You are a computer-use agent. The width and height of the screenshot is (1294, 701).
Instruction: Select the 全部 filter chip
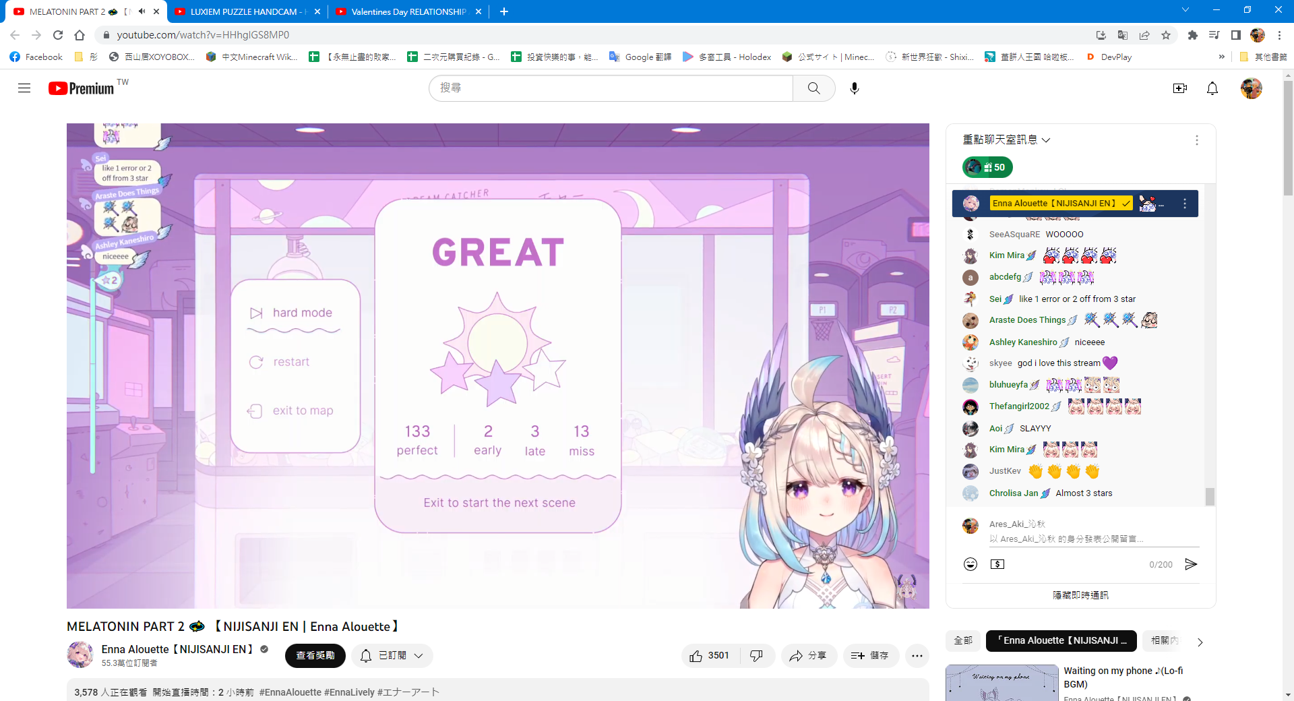(963, 641)
